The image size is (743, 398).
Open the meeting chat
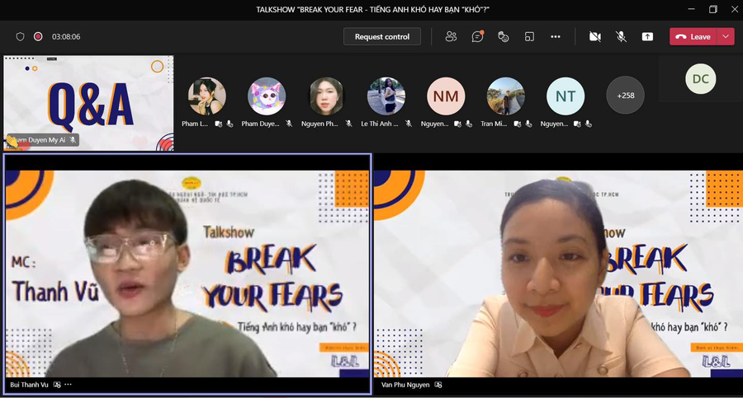coord(477,36)
